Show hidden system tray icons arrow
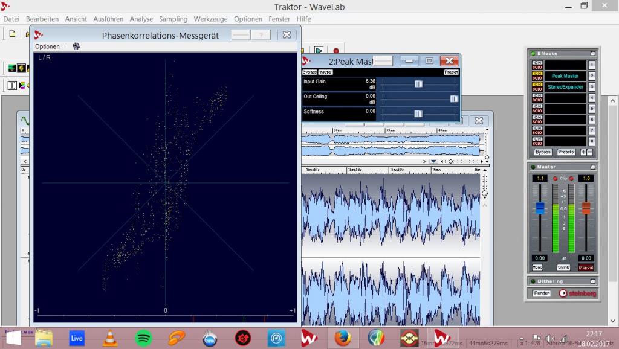 coord(522,339)
